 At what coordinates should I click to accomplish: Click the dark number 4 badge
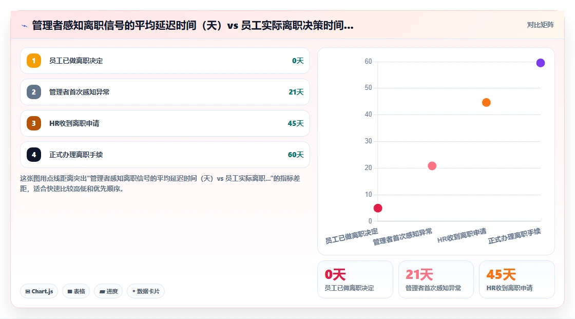point(34,155)
